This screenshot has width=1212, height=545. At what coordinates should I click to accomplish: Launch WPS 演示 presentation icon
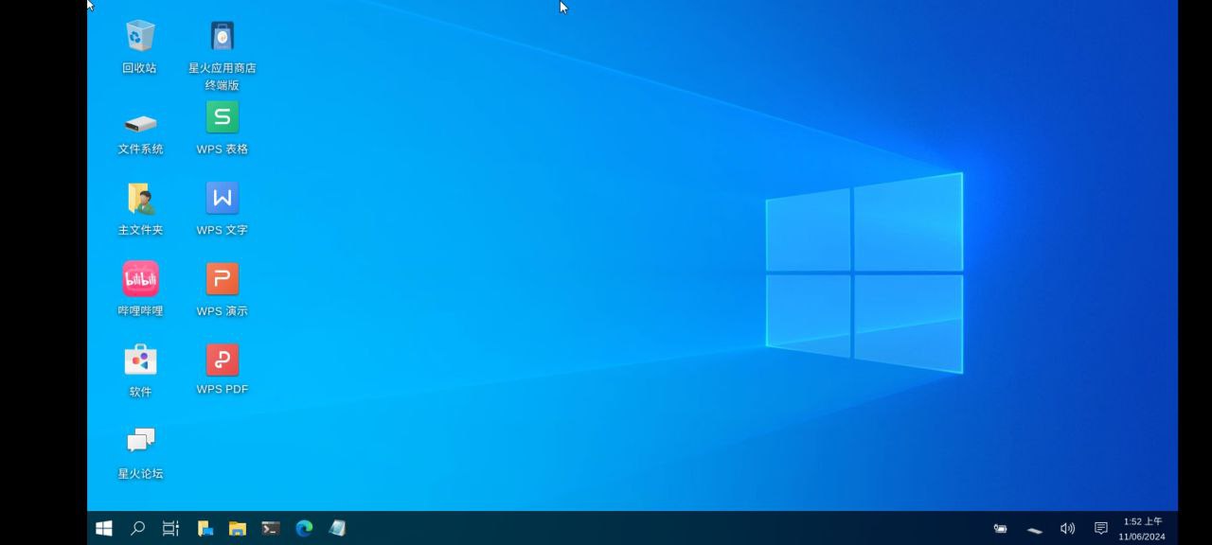[x=223, y=279]
